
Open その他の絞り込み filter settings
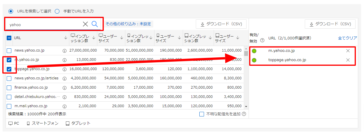(x=129, y=24)
